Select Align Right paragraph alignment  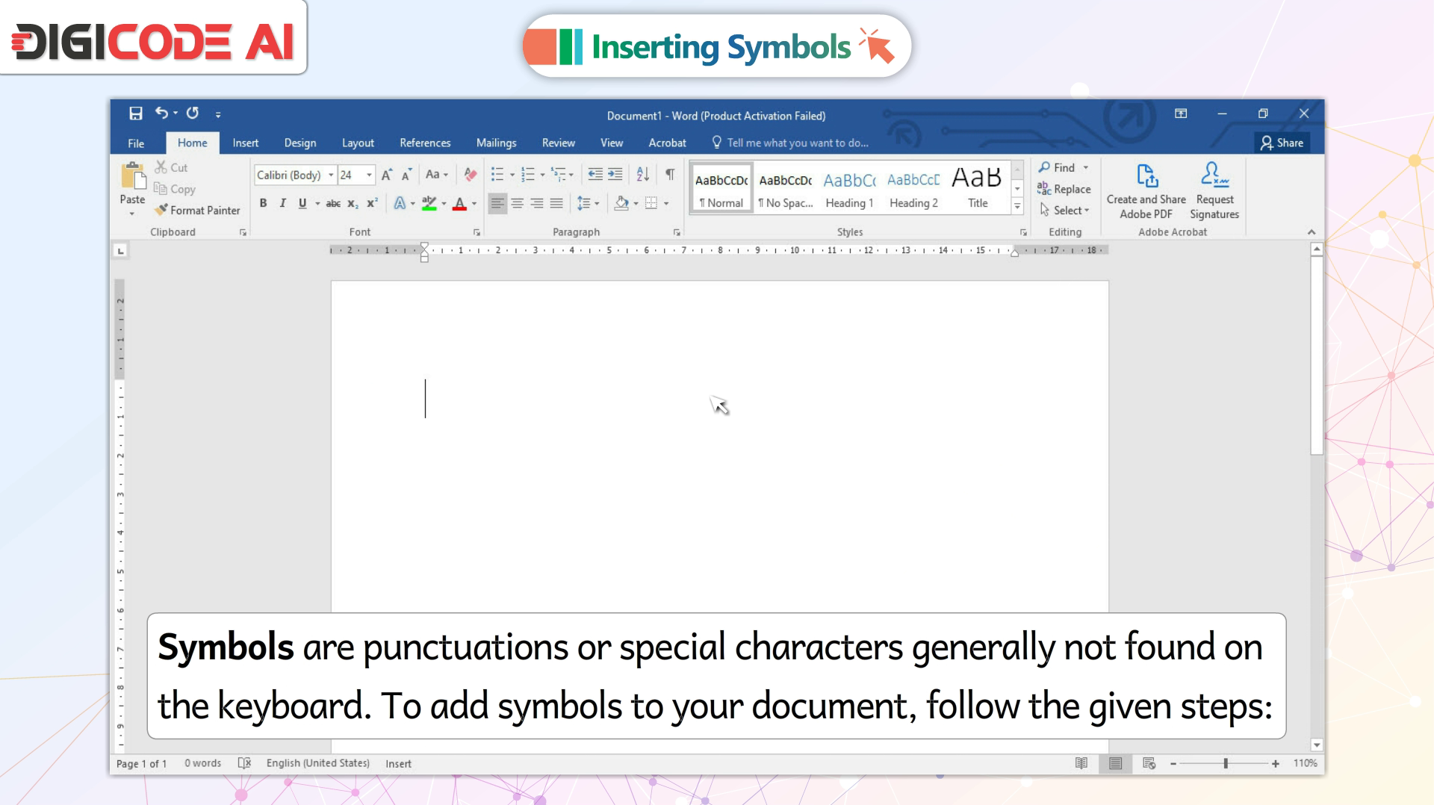tap(537, 203)
